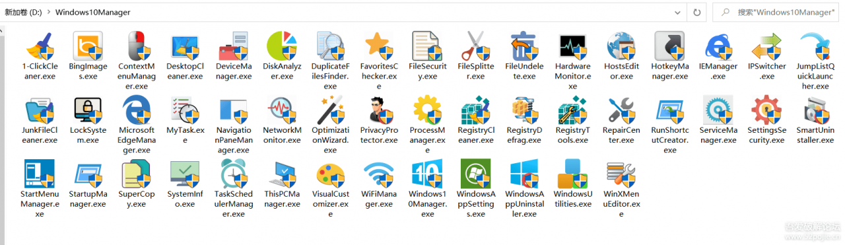Select HostsEditor.exe globe icon

click(621, 46)
